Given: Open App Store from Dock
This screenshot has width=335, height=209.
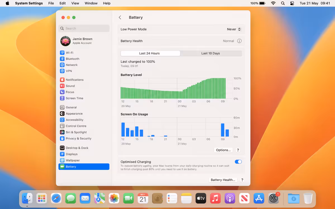Looking at the screenshot, I should 259,198.
